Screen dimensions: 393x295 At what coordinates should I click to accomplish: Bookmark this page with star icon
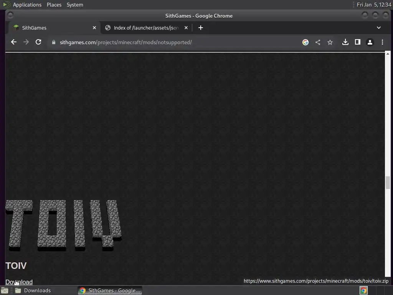[330, 42]
